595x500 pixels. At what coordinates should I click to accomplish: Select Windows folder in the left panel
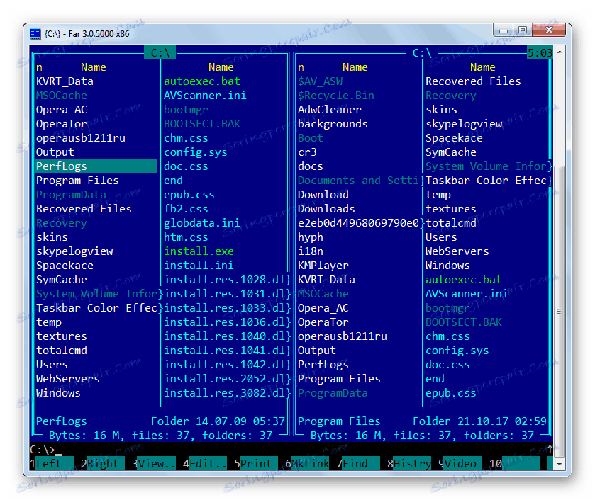point(58,393)
